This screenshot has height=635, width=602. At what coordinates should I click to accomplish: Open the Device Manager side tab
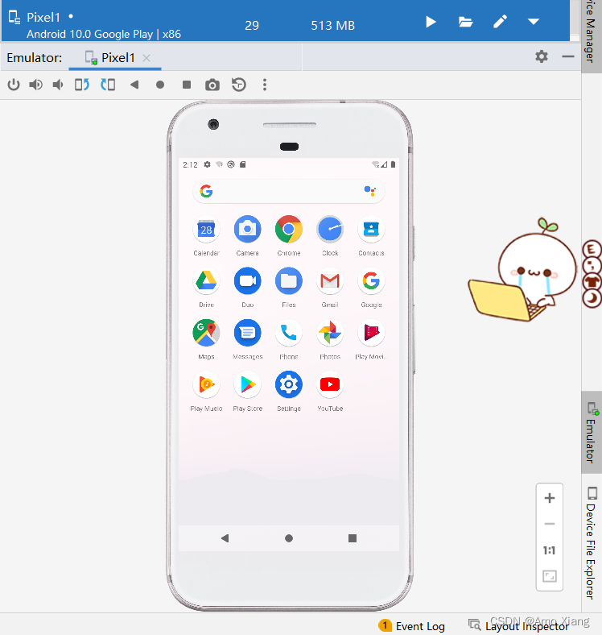pyautogui.click(x=591, y=35)
